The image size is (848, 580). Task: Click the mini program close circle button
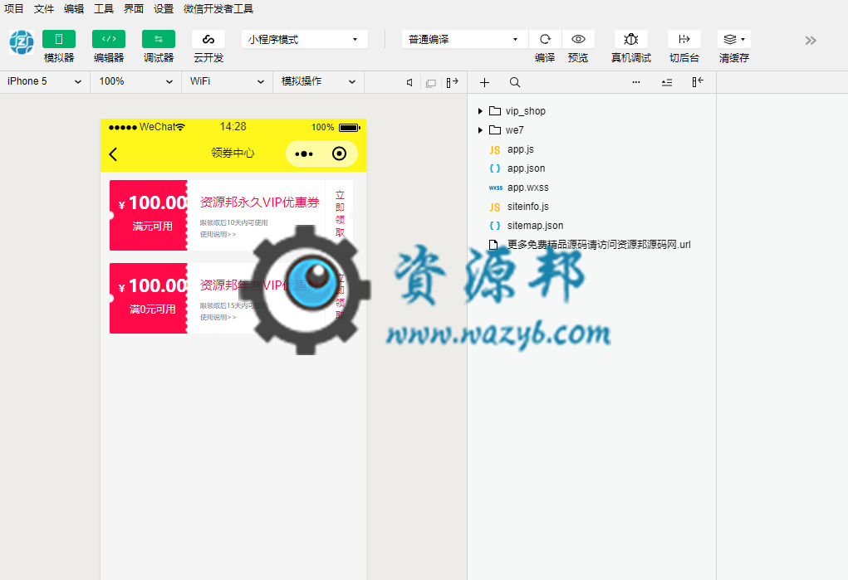[x=339, y=154]
